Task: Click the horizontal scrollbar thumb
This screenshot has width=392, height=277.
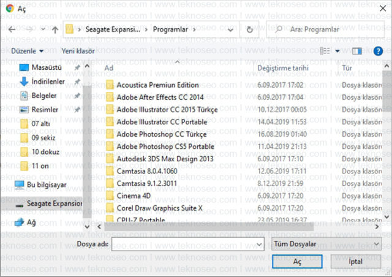Action: (209, 227)
